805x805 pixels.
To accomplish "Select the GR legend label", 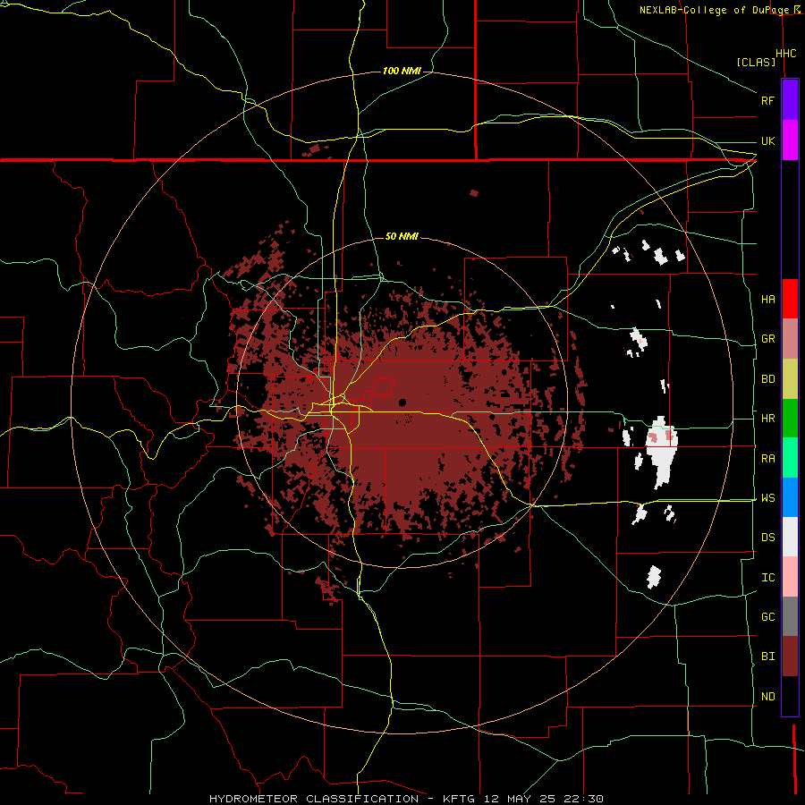I will [767, 339].
